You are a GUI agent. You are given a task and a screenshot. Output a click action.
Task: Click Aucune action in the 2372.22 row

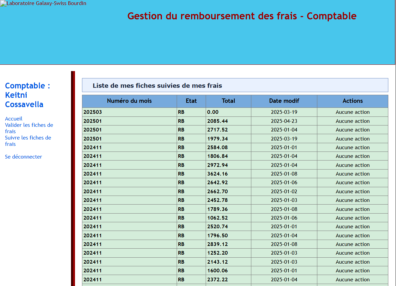click(353, 279)
